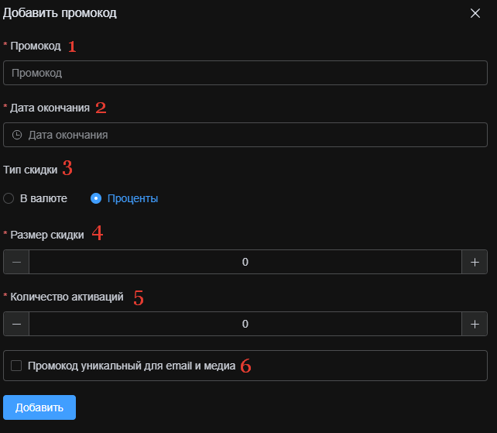The height and width of the screenshot is (433, 497).
Task: Click the Тип скидки label
Action: (x=30, y=170)
